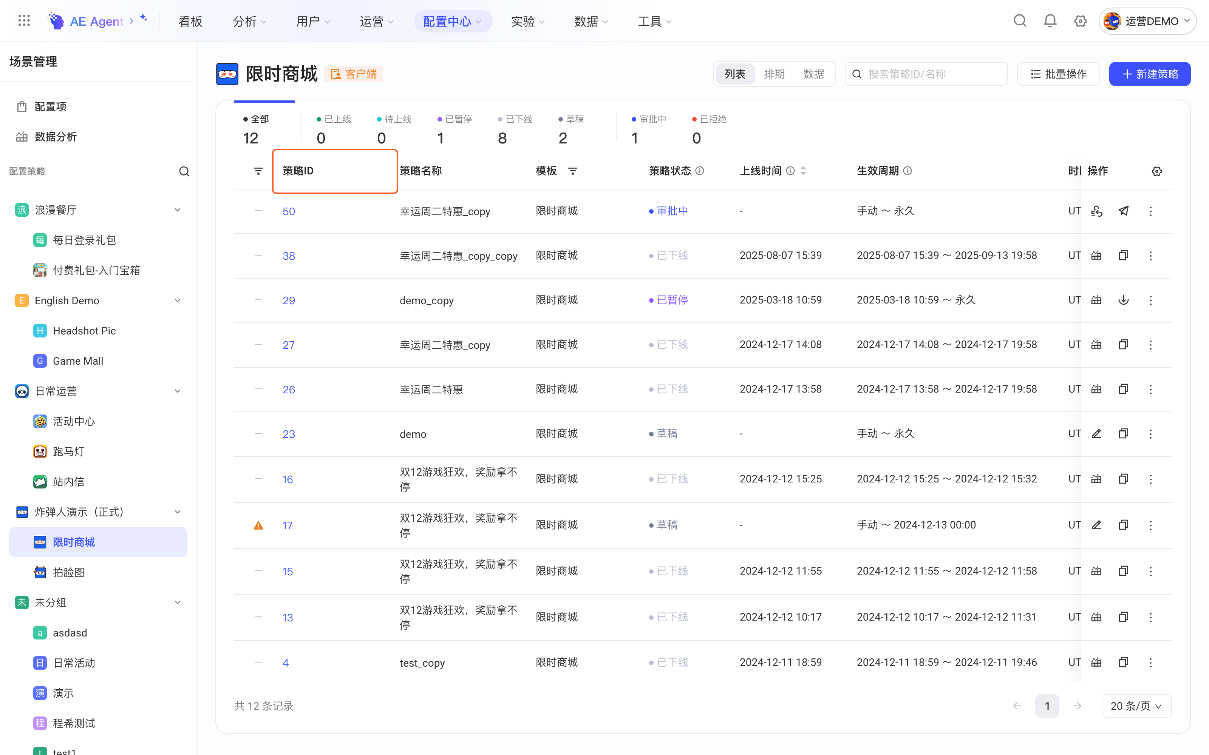
Task: Click the publish icon for strategy 50
Action: tap(1124, 211)
